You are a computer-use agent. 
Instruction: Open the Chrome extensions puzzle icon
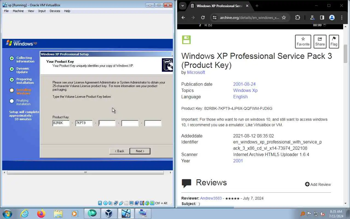298,18
